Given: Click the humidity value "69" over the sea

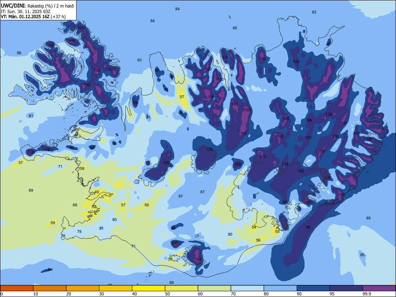Looking at the screenshot, I should 31,190.
